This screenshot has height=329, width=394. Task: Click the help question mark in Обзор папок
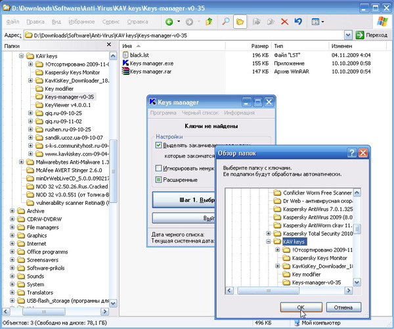click(x=352, y=153)
